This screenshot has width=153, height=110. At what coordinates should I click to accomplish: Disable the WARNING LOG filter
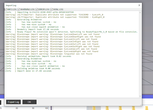point(19,9)
